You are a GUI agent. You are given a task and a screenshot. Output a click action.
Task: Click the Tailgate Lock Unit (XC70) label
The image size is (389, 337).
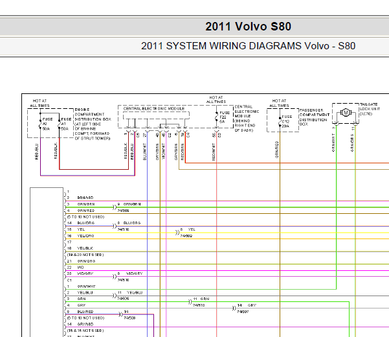tap(370, 109)
